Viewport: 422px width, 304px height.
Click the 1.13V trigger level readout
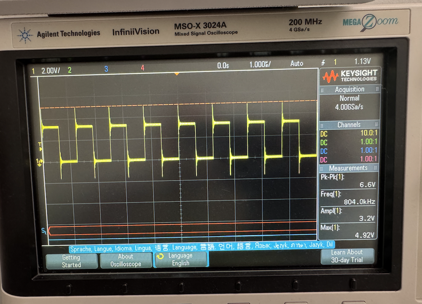pyautogui.click(x=362, y=61)
